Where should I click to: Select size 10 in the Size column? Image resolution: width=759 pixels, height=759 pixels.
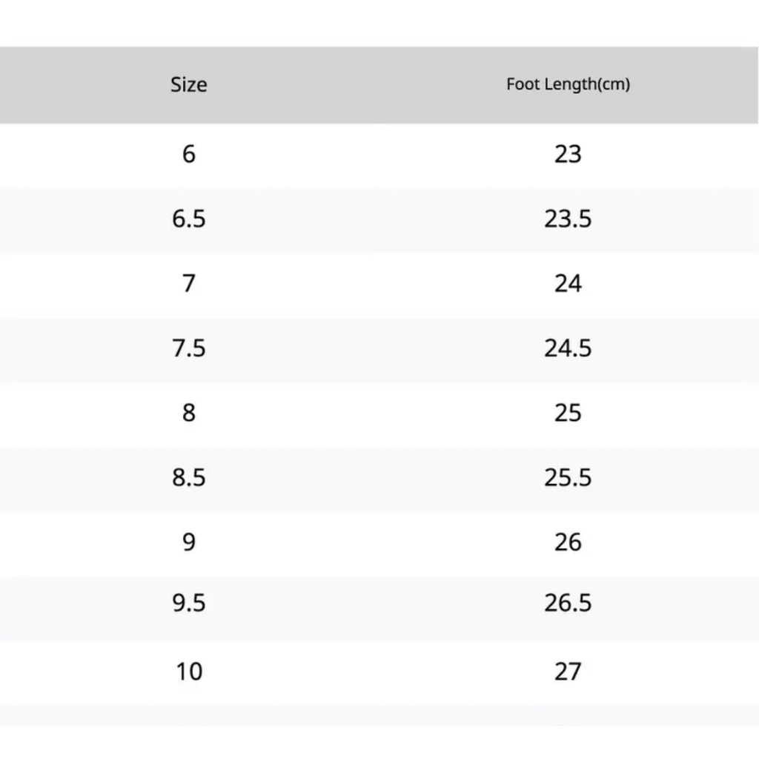pyautogui.click(x=189, y=672)
